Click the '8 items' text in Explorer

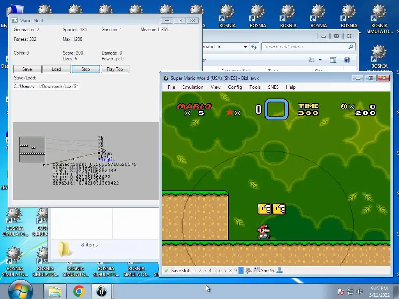90,245
